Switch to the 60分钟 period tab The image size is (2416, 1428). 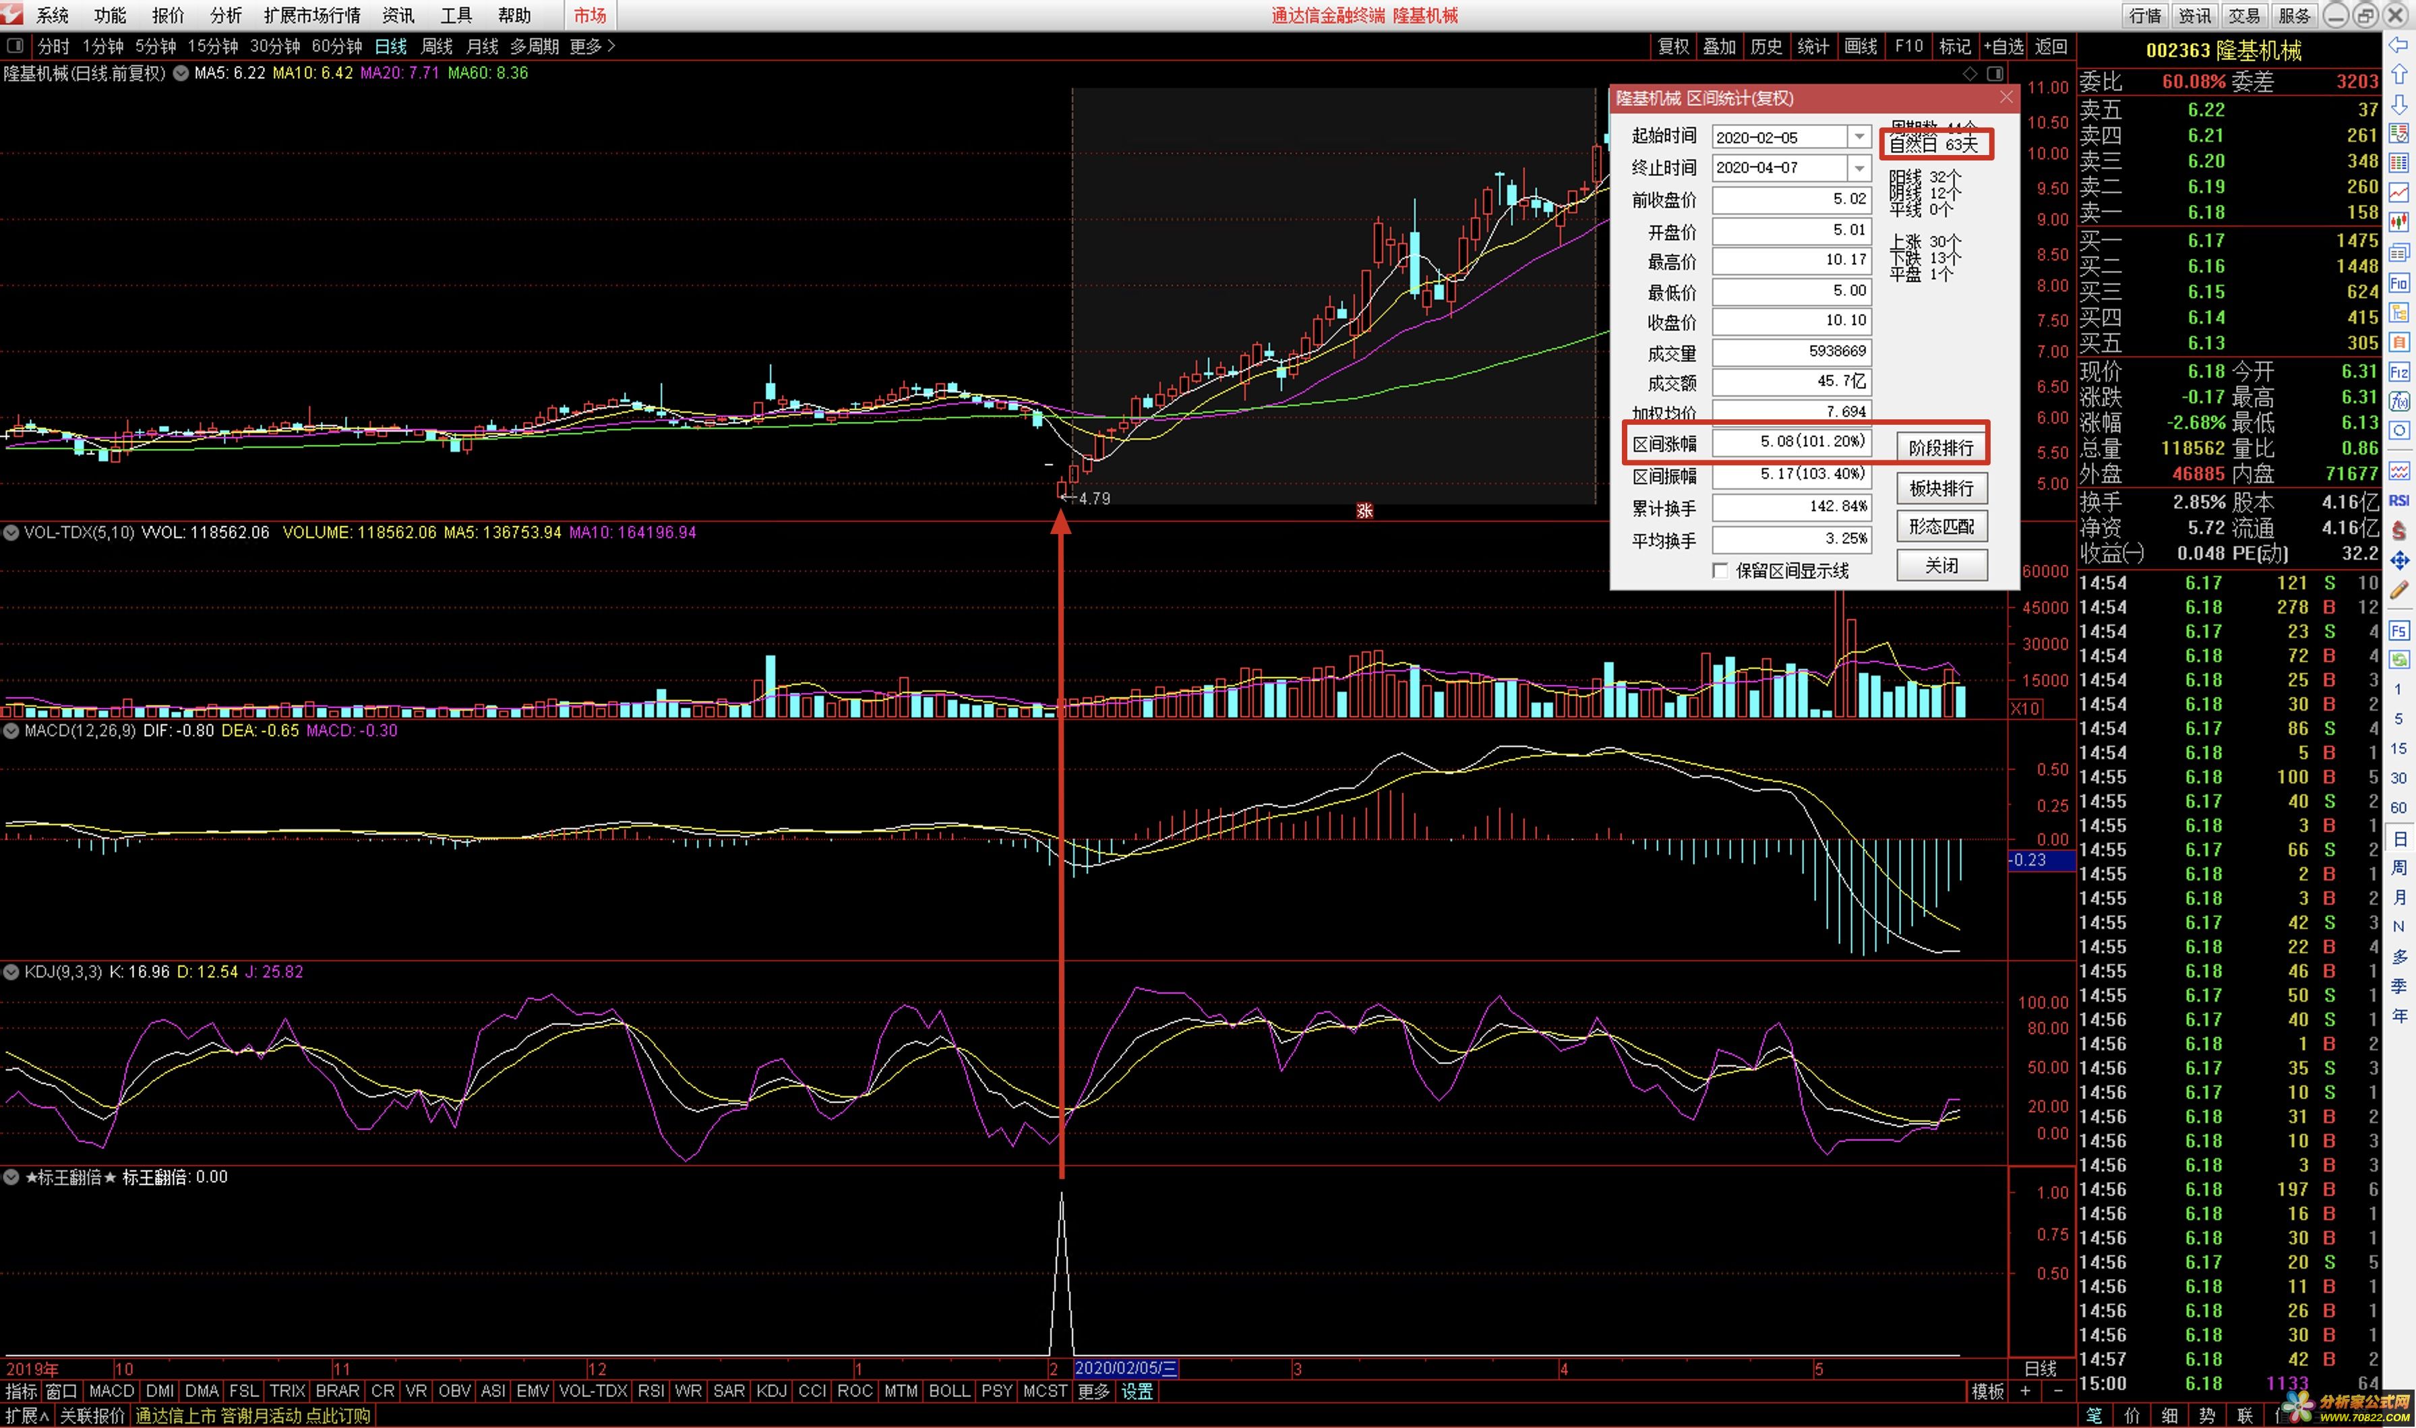pyautogui.click(x=336, y=47)
